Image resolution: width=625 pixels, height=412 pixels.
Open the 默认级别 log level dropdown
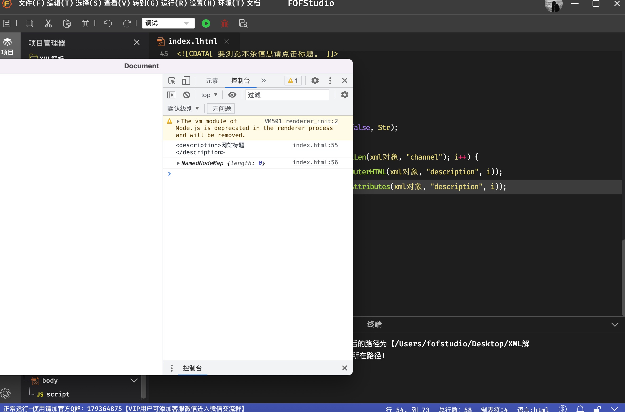[x=183, y=108]
